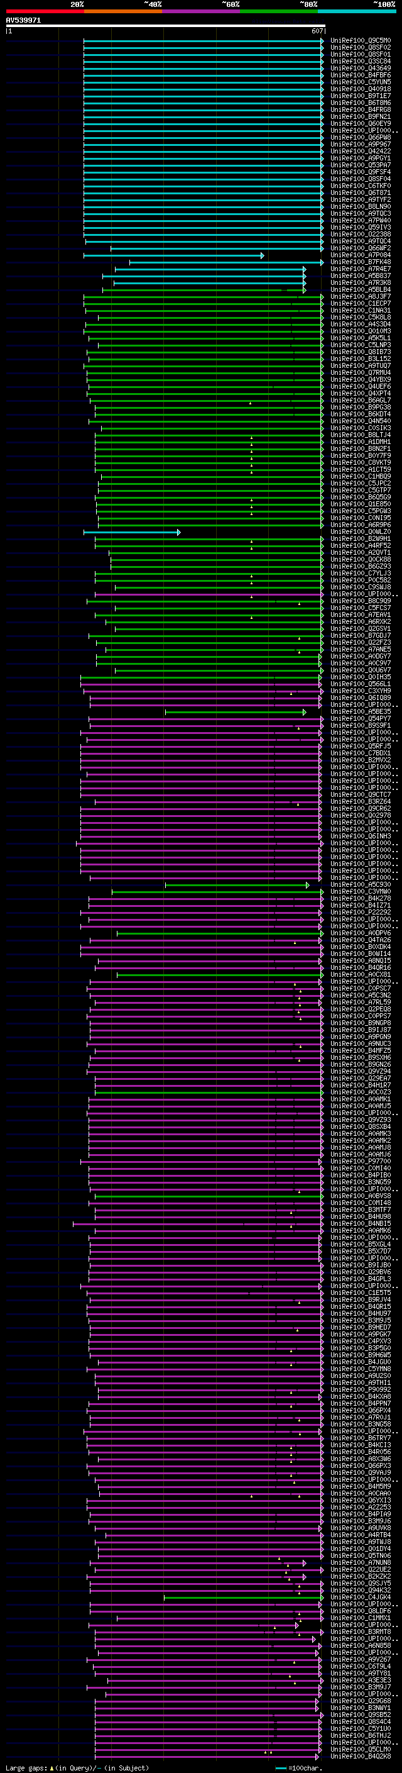Open the UniRef100_A8J3F7 hit label
This screenshot has height=1773, width=402.
click(361, 297)
